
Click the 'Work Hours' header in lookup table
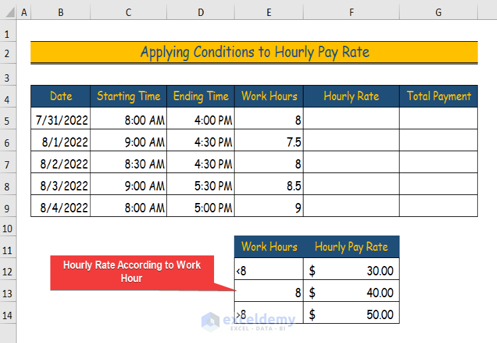[x=269, y=247]
